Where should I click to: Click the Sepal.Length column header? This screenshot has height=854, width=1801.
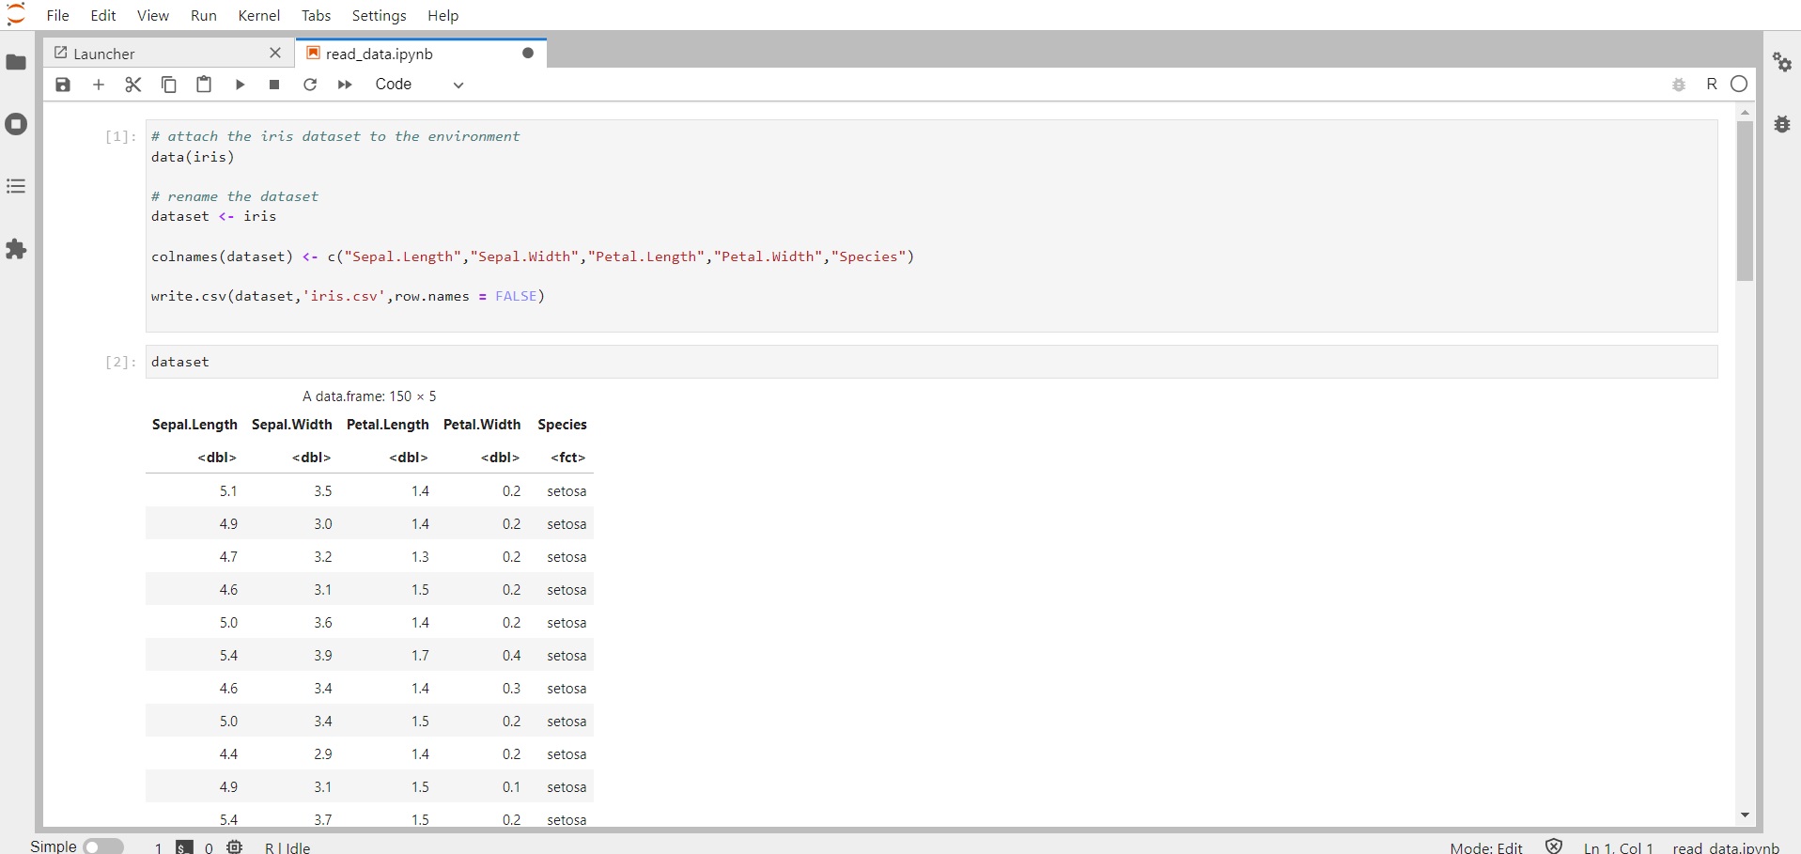point(194,425)
